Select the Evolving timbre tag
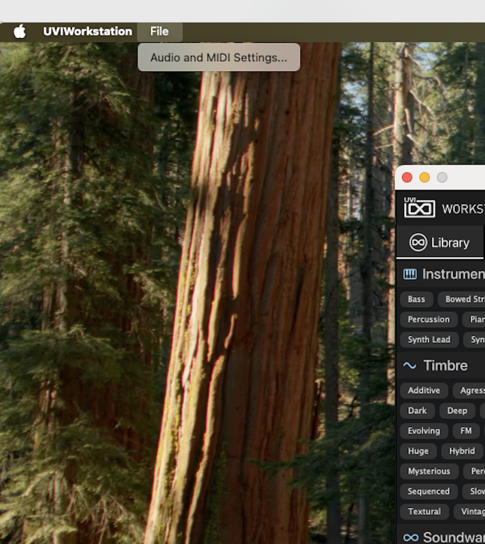The width and height of the screenshot is (485, 544). click(x=424, y=430)
